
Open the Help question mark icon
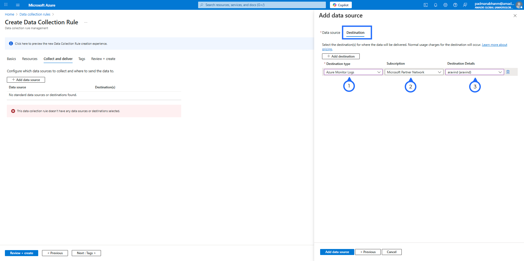tap(455, 5)
